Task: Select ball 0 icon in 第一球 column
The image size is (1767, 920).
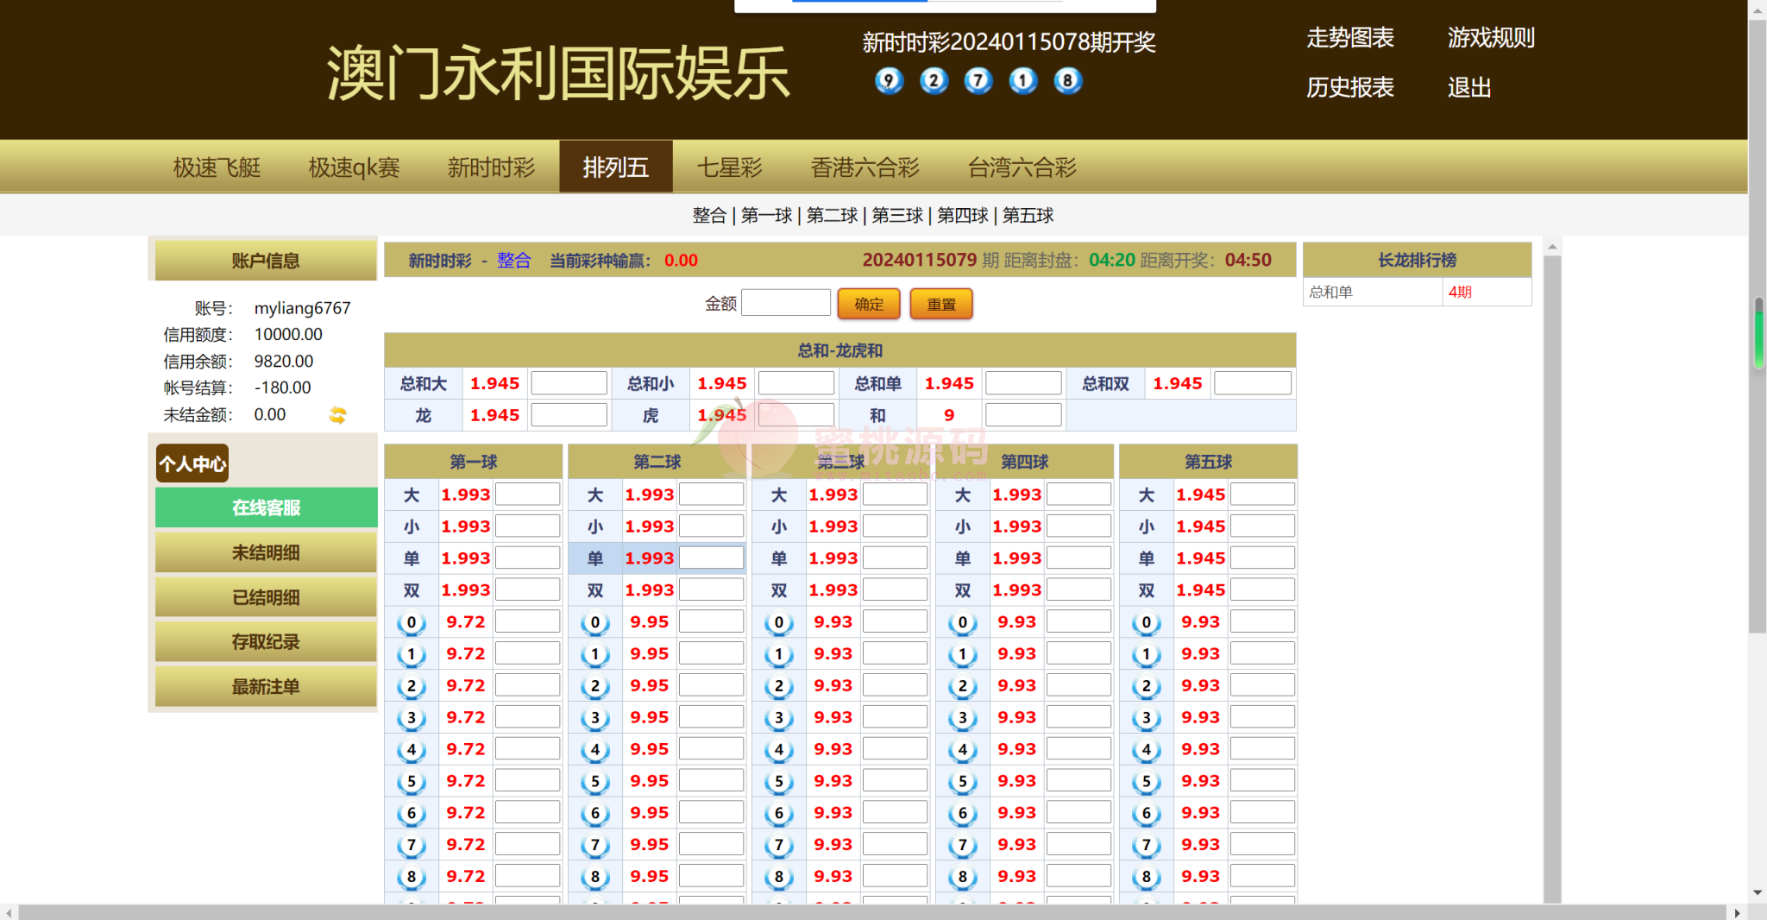Action: click(412, 622)
